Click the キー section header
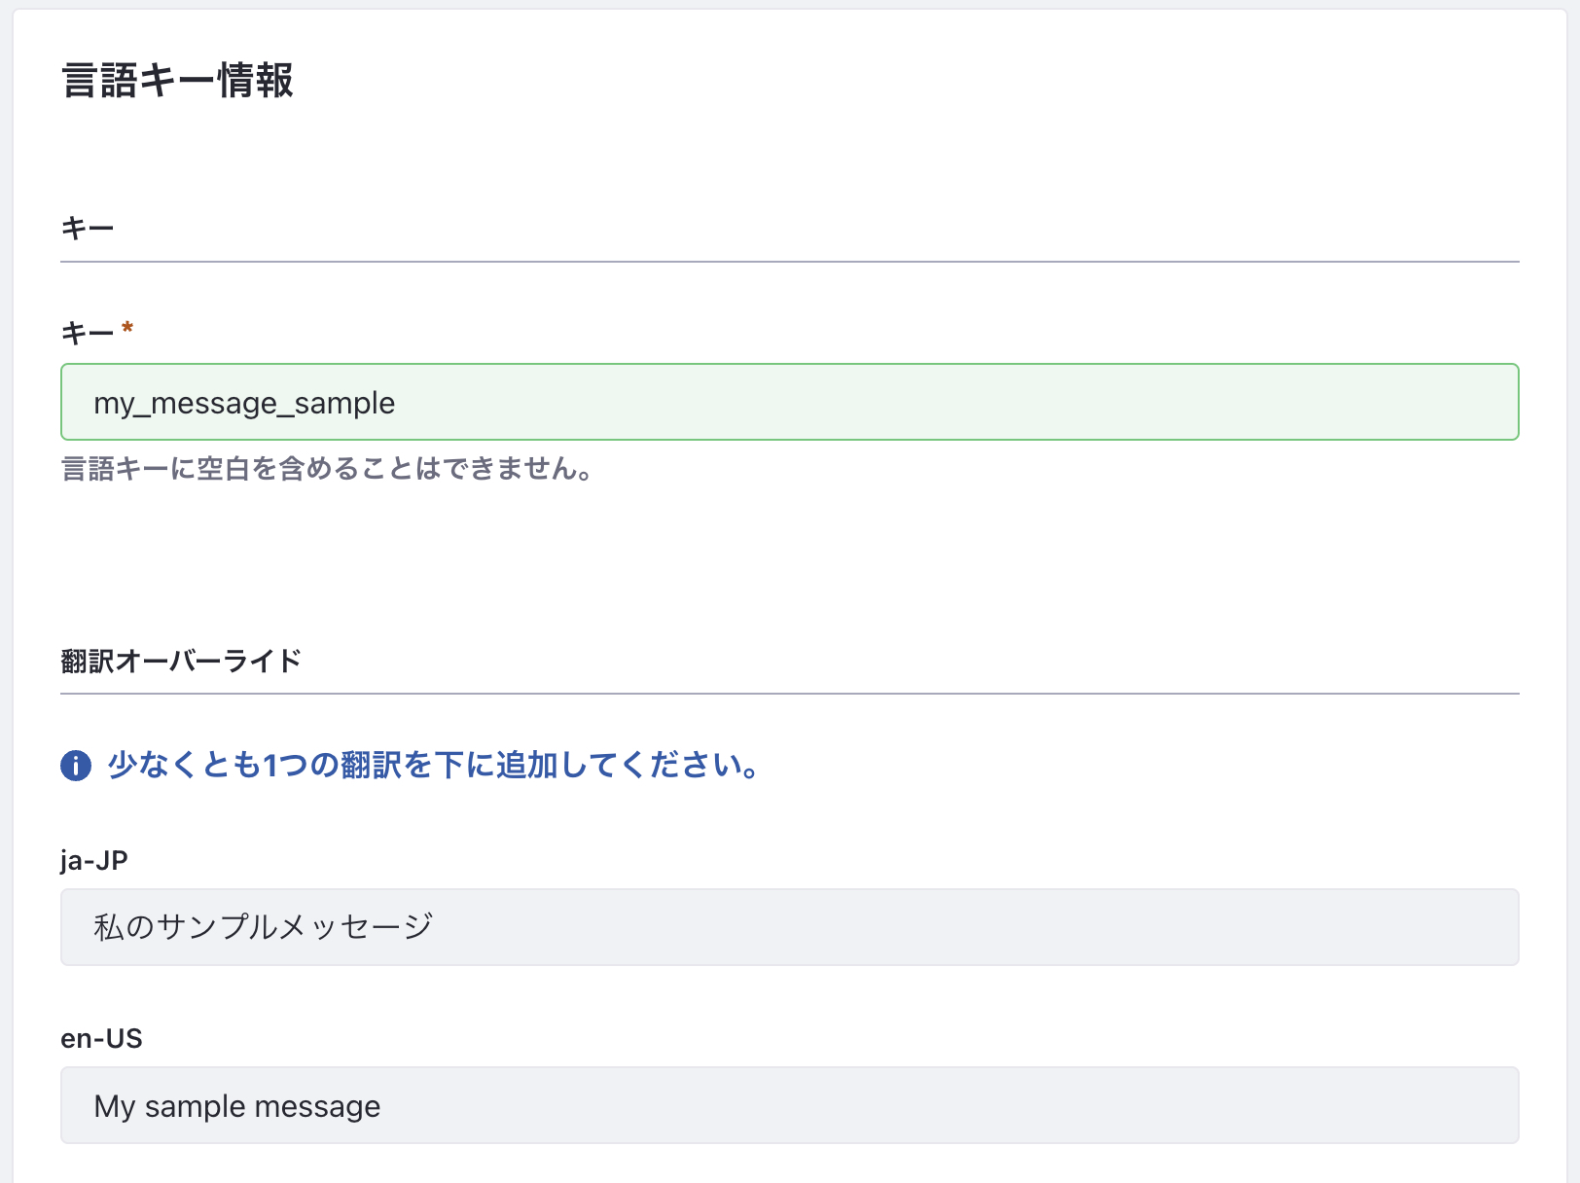 pos(88,229)
